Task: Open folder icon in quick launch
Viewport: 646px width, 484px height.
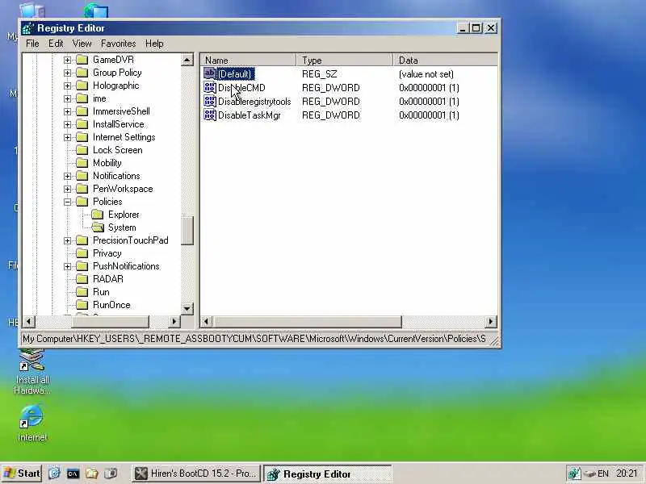Action: click(x=92, y=474)
